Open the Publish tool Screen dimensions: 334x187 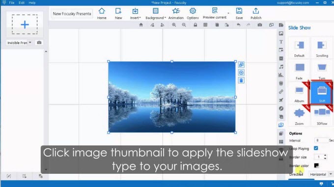[x=256, y=14]
